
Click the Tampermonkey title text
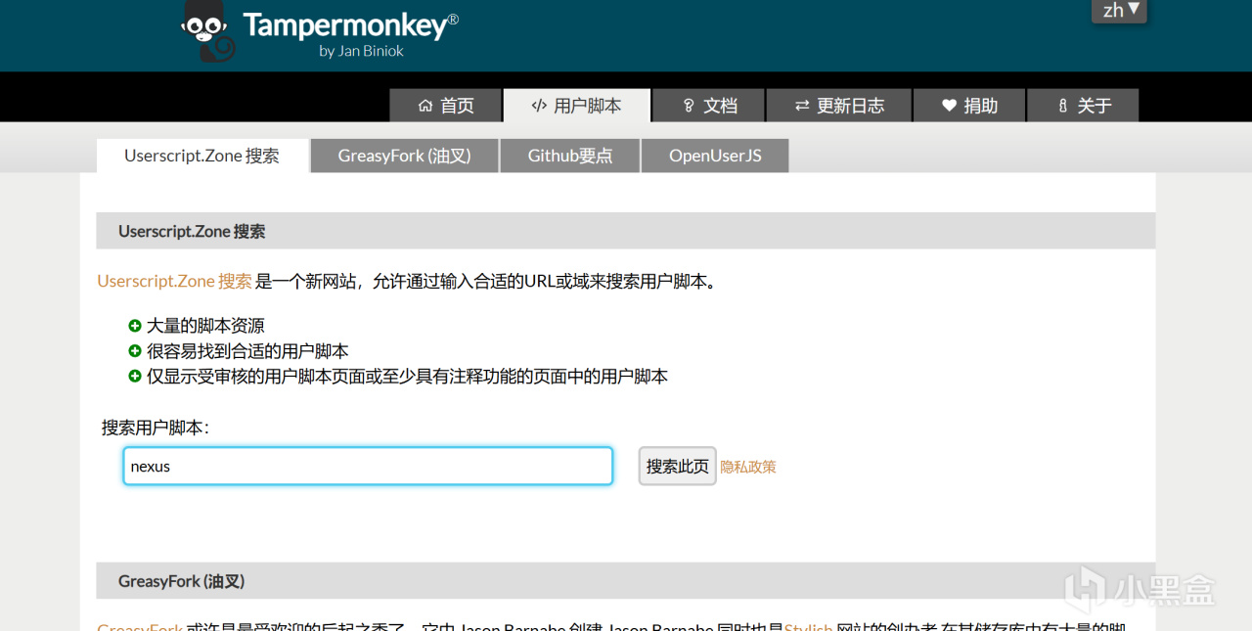(x=350, y=24)
